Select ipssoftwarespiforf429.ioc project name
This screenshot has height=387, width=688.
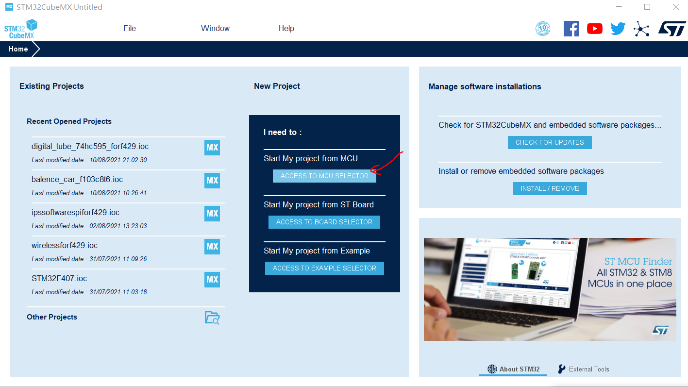point(75,212)
